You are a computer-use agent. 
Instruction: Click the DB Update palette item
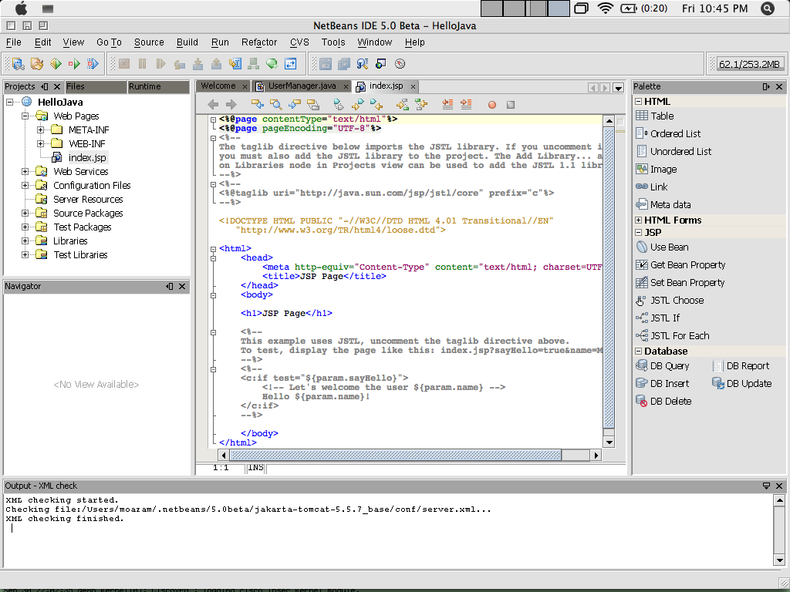(x=742, y=384)
